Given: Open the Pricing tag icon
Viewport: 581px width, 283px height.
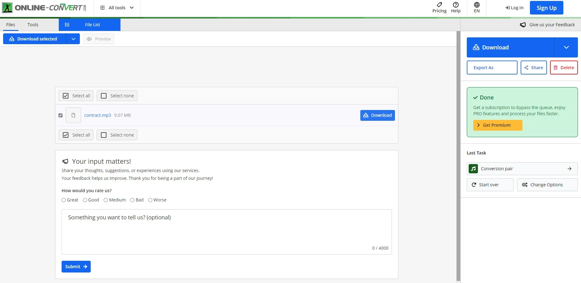Looking at the screenshot, I should click(x=439, y=5).
